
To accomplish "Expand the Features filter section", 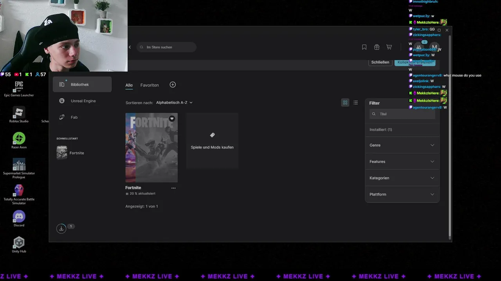I will (x=402, y=162).
